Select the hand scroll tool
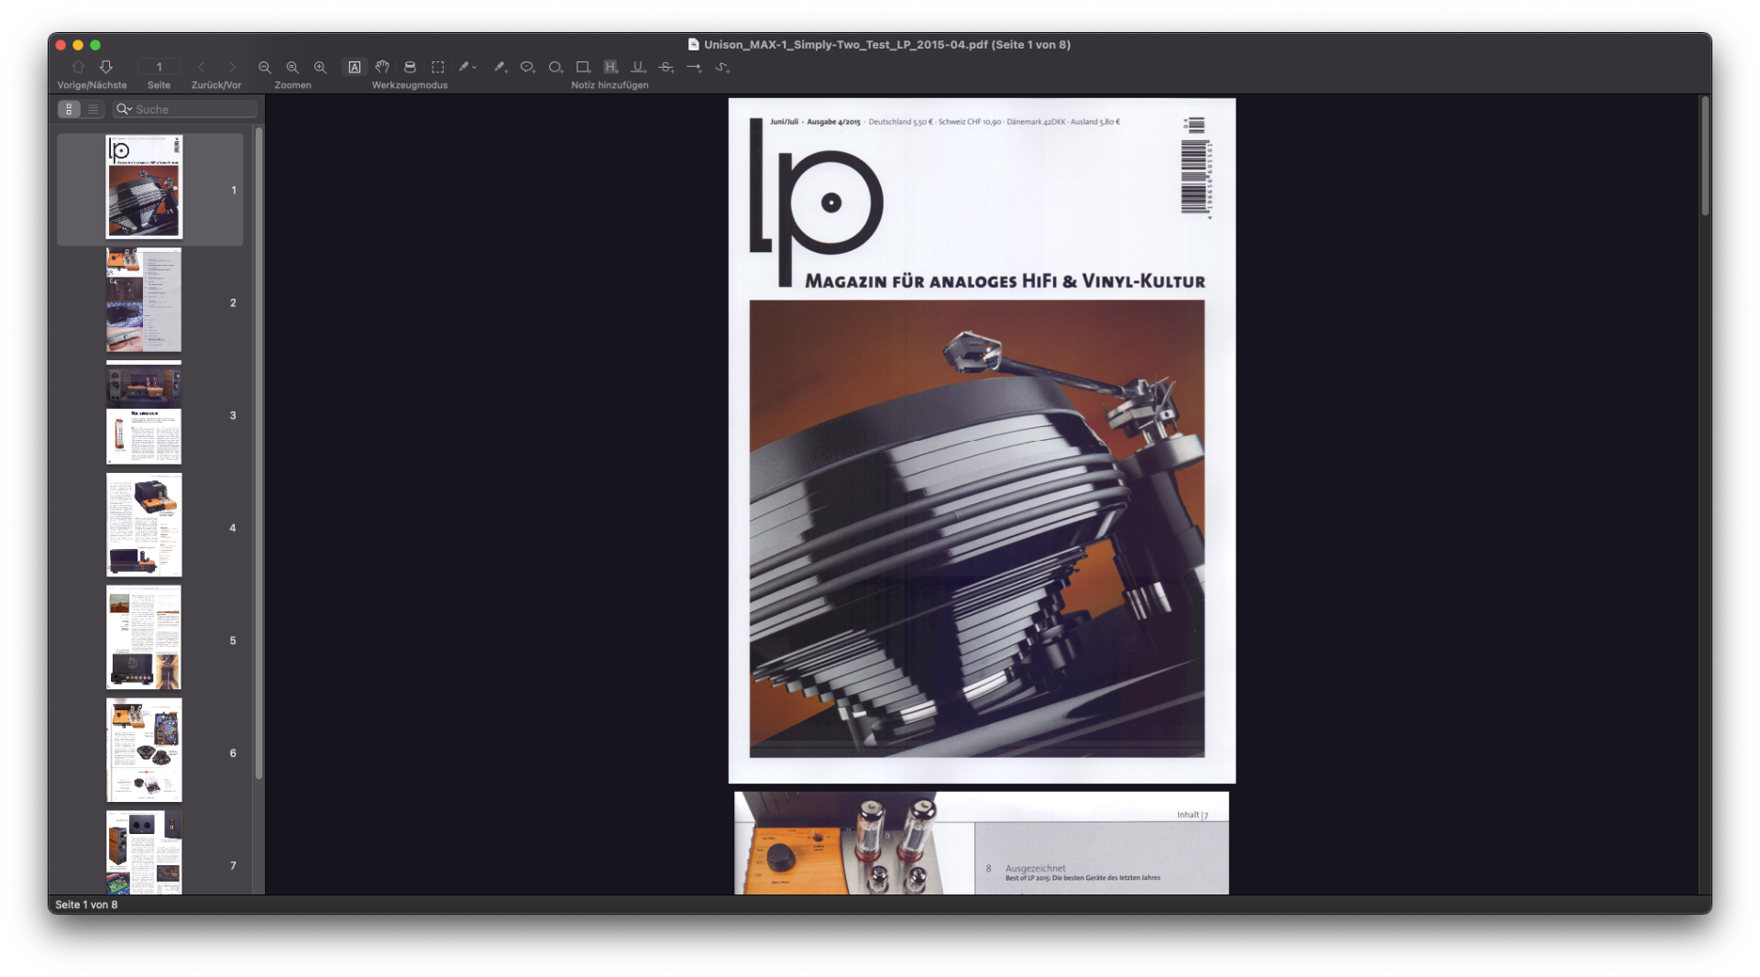The height and width of the screenshot is (977, 1760). [x=382, y=67]
